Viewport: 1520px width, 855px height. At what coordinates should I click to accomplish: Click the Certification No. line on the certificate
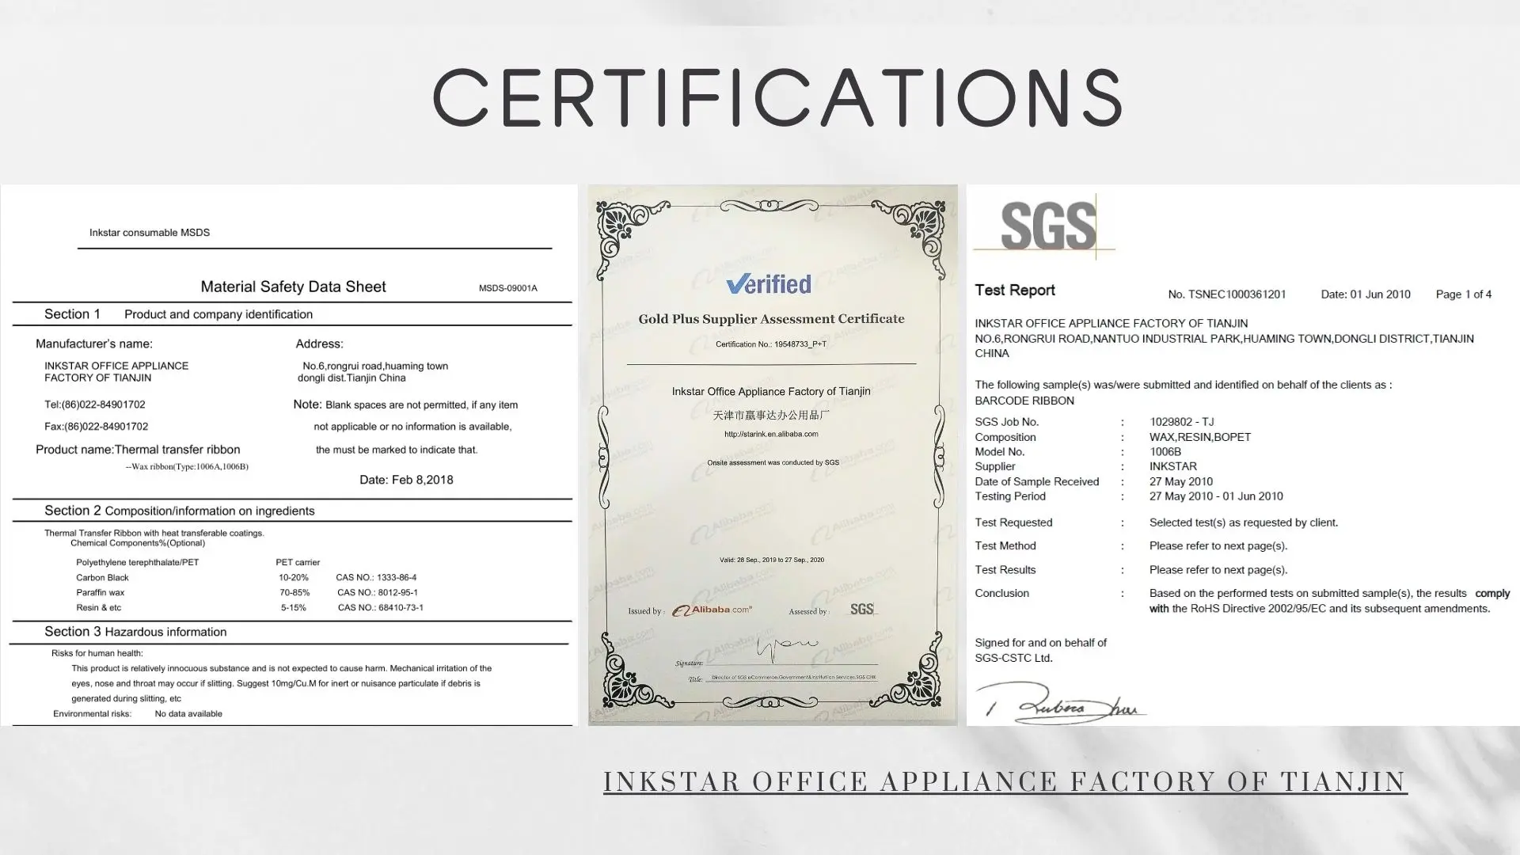[770, 344]
